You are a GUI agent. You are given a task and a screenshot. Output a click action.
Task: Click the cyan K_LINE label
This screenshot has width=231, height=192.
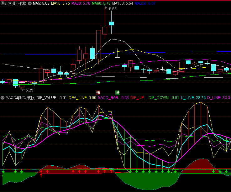[193, 98]
